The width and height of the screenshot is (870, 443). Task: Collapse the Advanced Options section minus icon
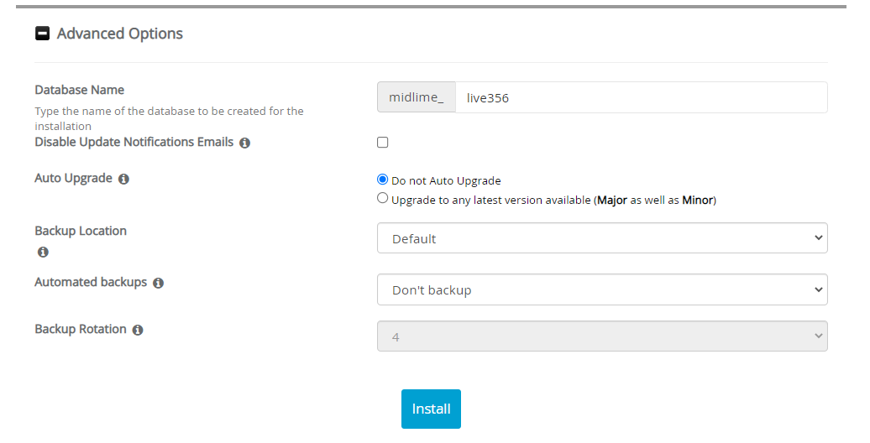(x=42, y=34)
